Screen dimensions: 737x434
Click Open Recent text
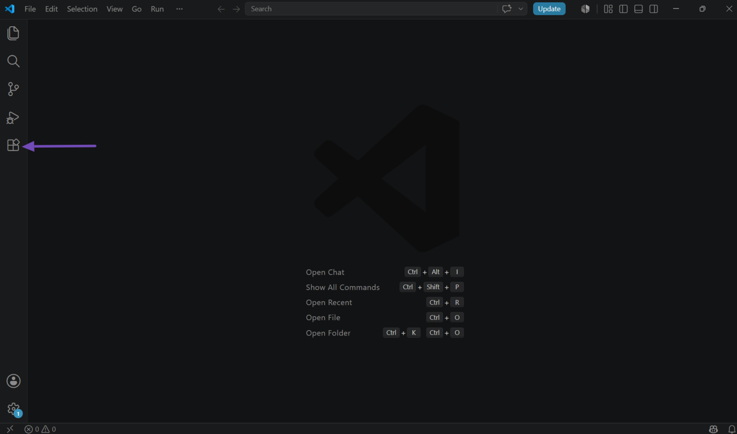329,302
